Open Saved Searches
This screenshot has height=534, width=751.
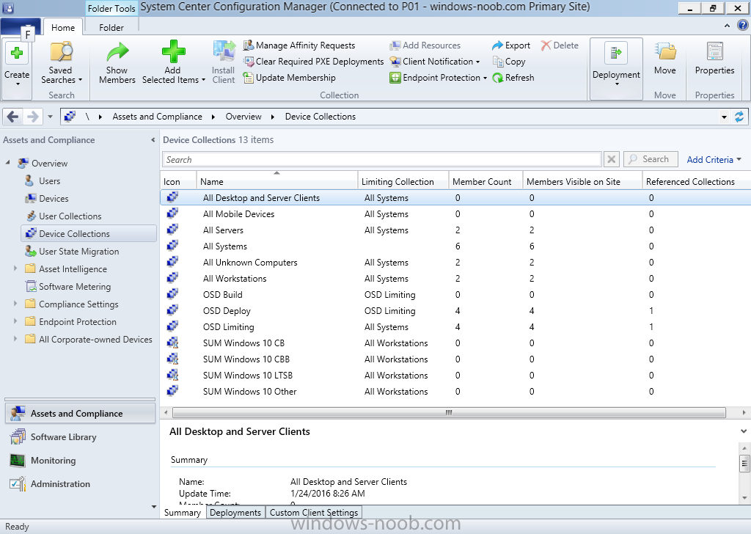coord(61,63)
